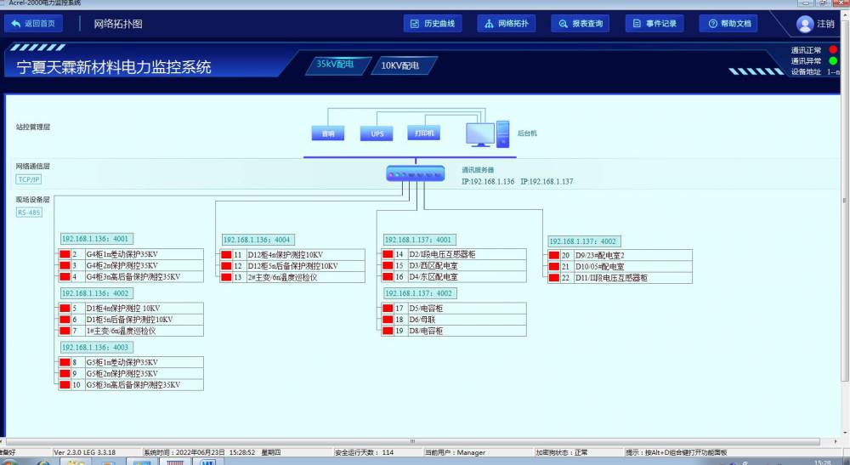Select the 打印机 printer box

coord(424,133)
